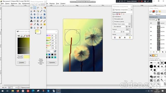The height and width of the screenshot is (93, 166).
Task: Click the toolbox foreground yellow color swatch
Action: [x=37, y=31]
